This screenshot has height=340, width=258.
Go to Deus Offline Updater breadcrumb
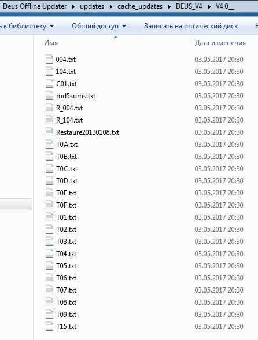click(35, 6)
